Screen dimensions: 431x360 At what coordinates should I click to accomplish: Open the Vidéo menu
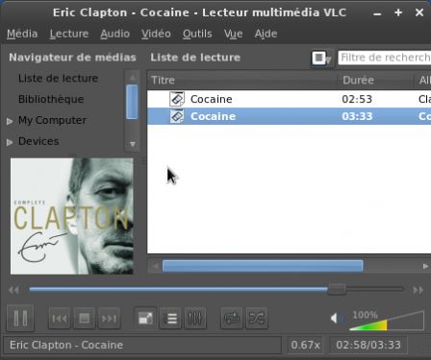point(156,34)
